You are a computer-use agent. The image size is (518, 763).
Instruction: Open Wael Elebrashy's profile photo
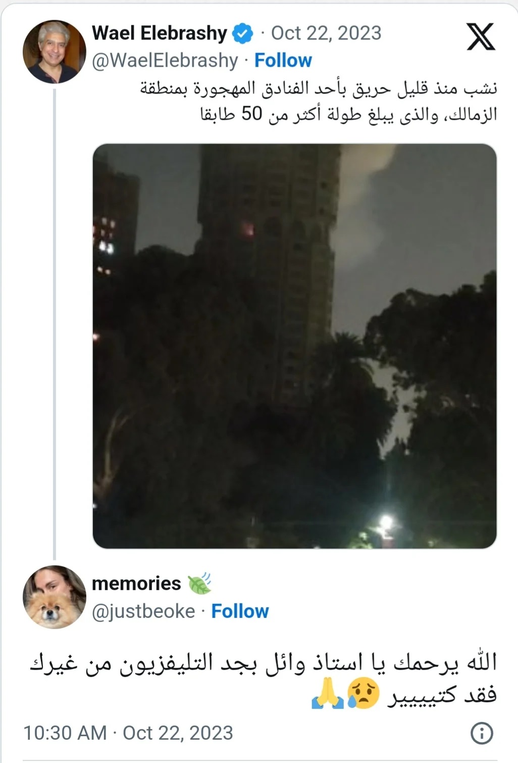[x=54, y=51]
